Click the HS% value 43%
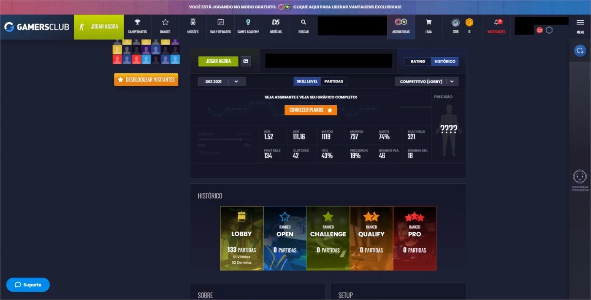 click(x=327, y=156)
